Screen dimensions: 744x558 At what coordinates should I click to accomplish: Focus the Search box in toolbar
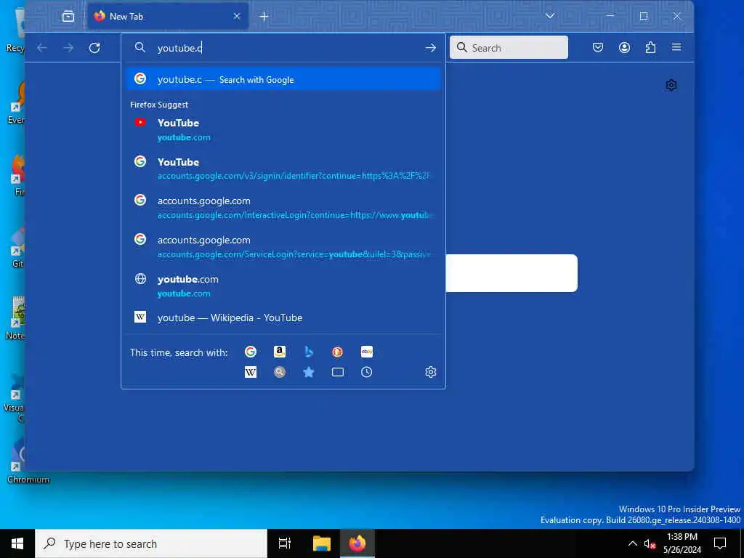509,47
